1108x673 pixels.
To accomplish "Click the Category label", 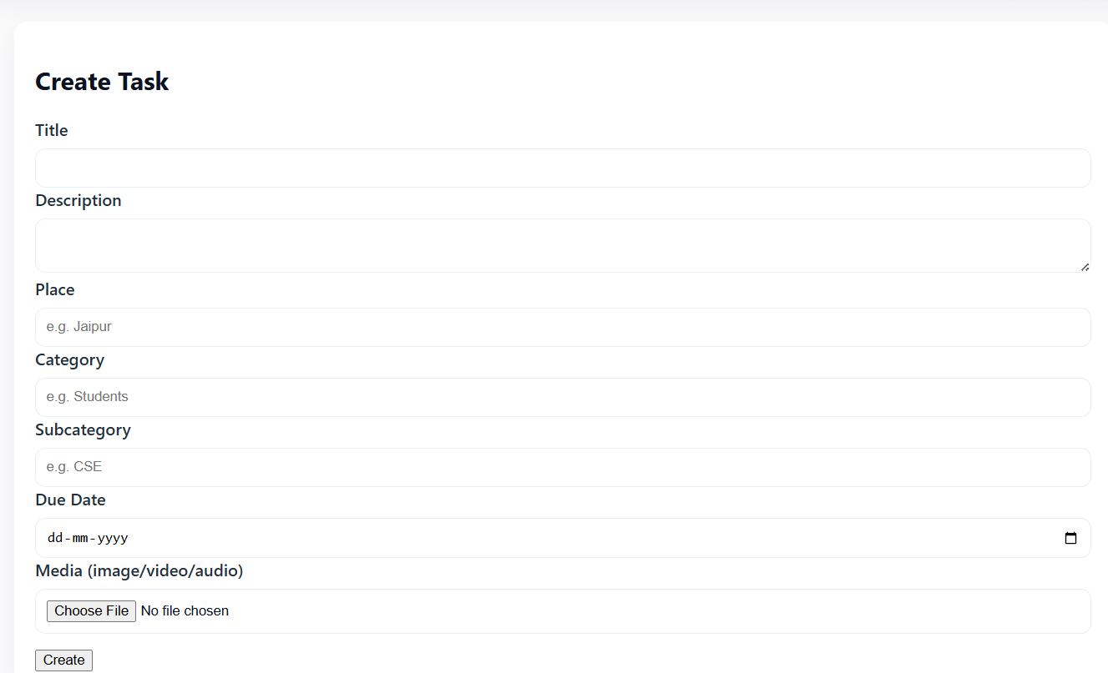I will coord(70,359).
